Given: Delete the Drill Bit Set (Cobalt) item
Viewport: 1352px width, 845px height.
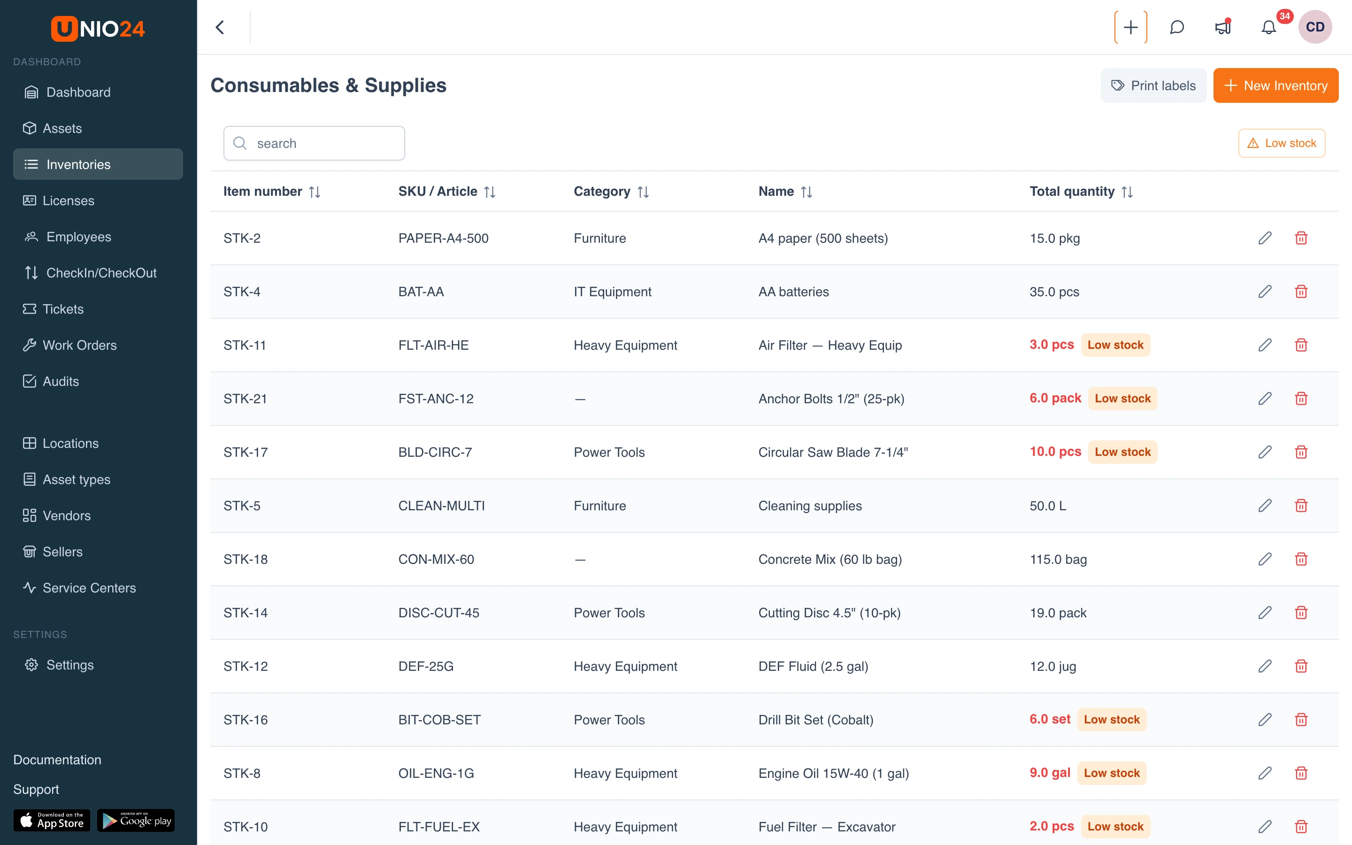Looking at the screenshot, I should (1301, 720).
